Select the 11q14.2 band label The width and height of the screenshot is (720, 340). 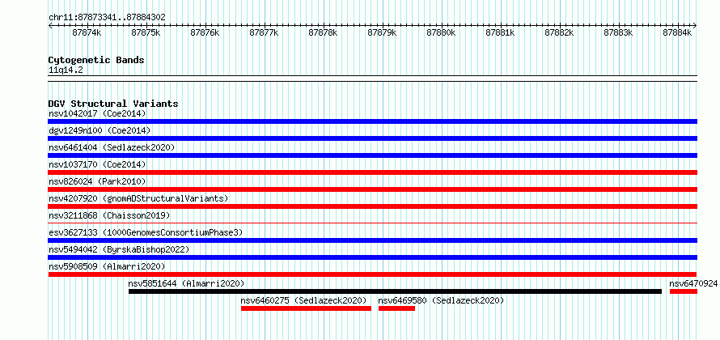point(66,70)
